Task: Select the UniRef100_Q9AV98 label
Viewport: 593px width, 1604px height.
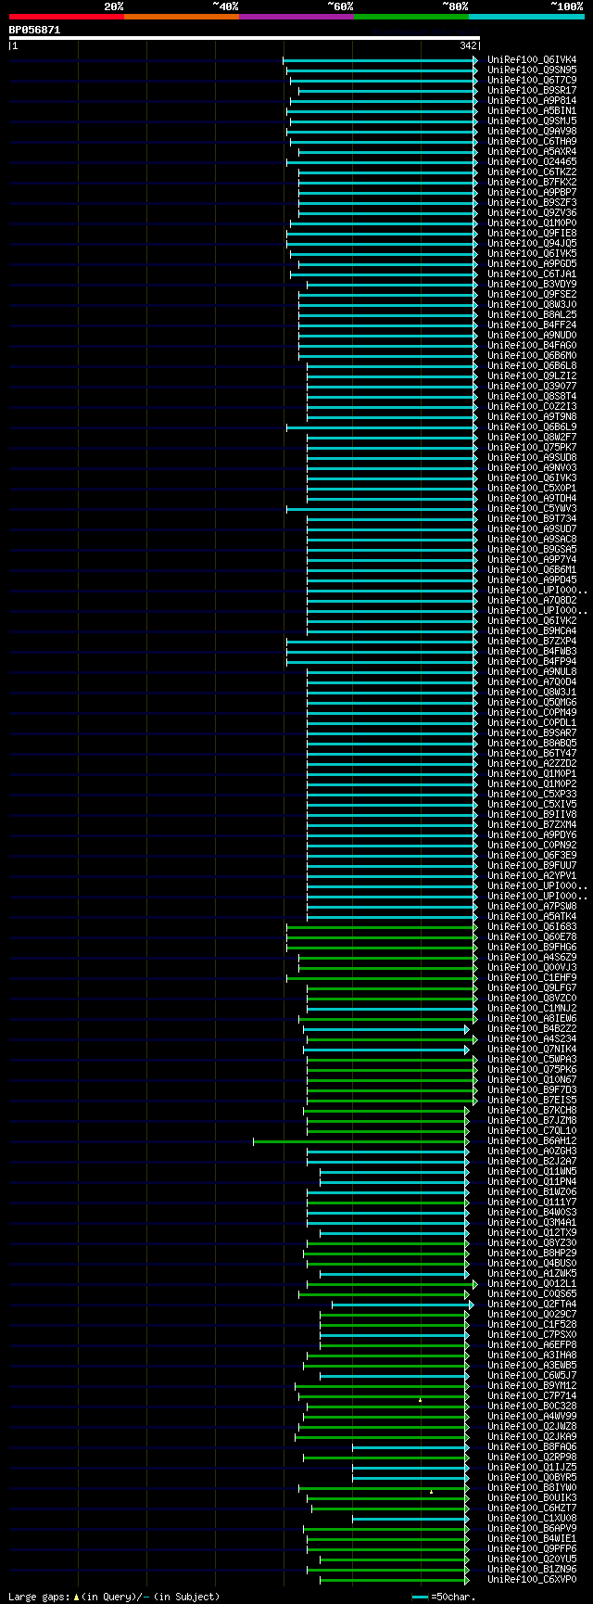Action: click(532, 131)
